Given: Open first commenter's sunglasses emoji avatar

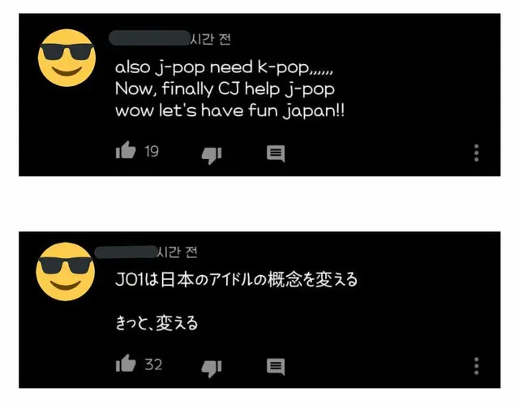Looking at the screenshot, I should click(x=66, y=58).
